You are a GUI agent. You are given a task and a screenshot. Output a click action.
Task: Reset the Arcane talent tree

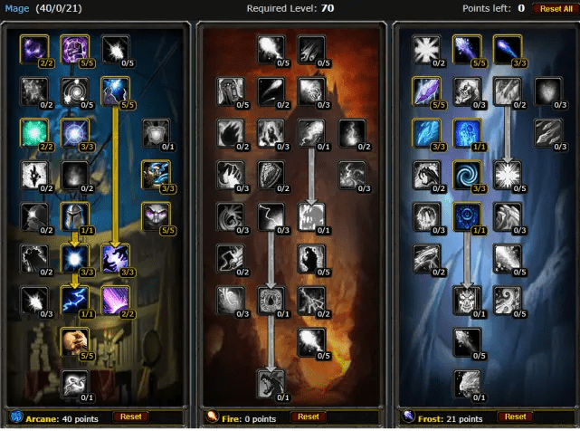click(130, 417)
